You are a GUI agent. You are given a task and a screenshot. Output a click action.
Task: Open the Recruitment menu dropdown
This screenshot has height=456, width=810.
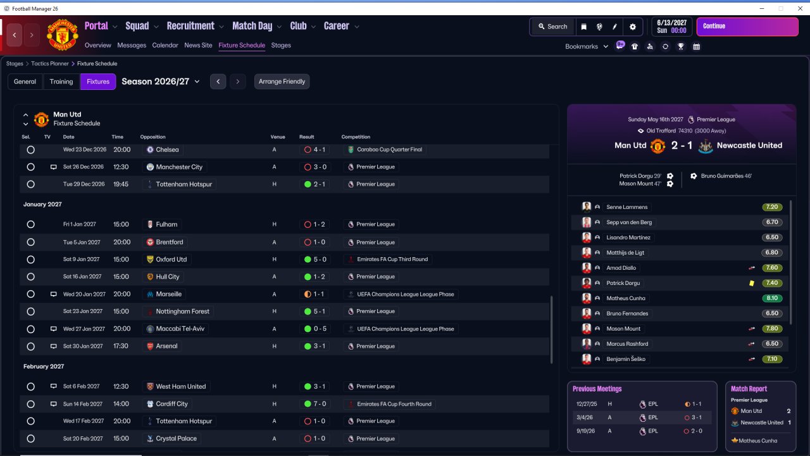196,26
